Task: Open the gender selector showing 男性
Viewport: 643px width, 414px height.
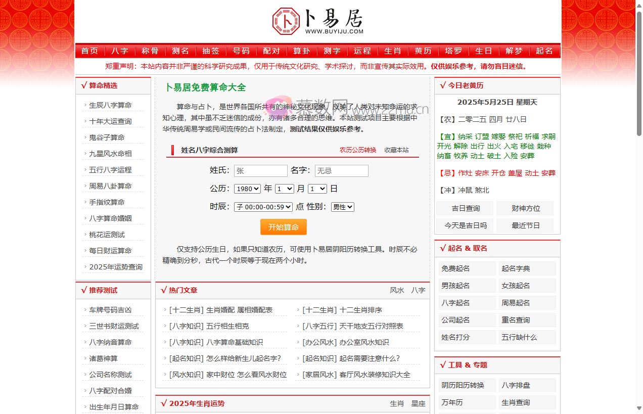Action: point(342,207)
